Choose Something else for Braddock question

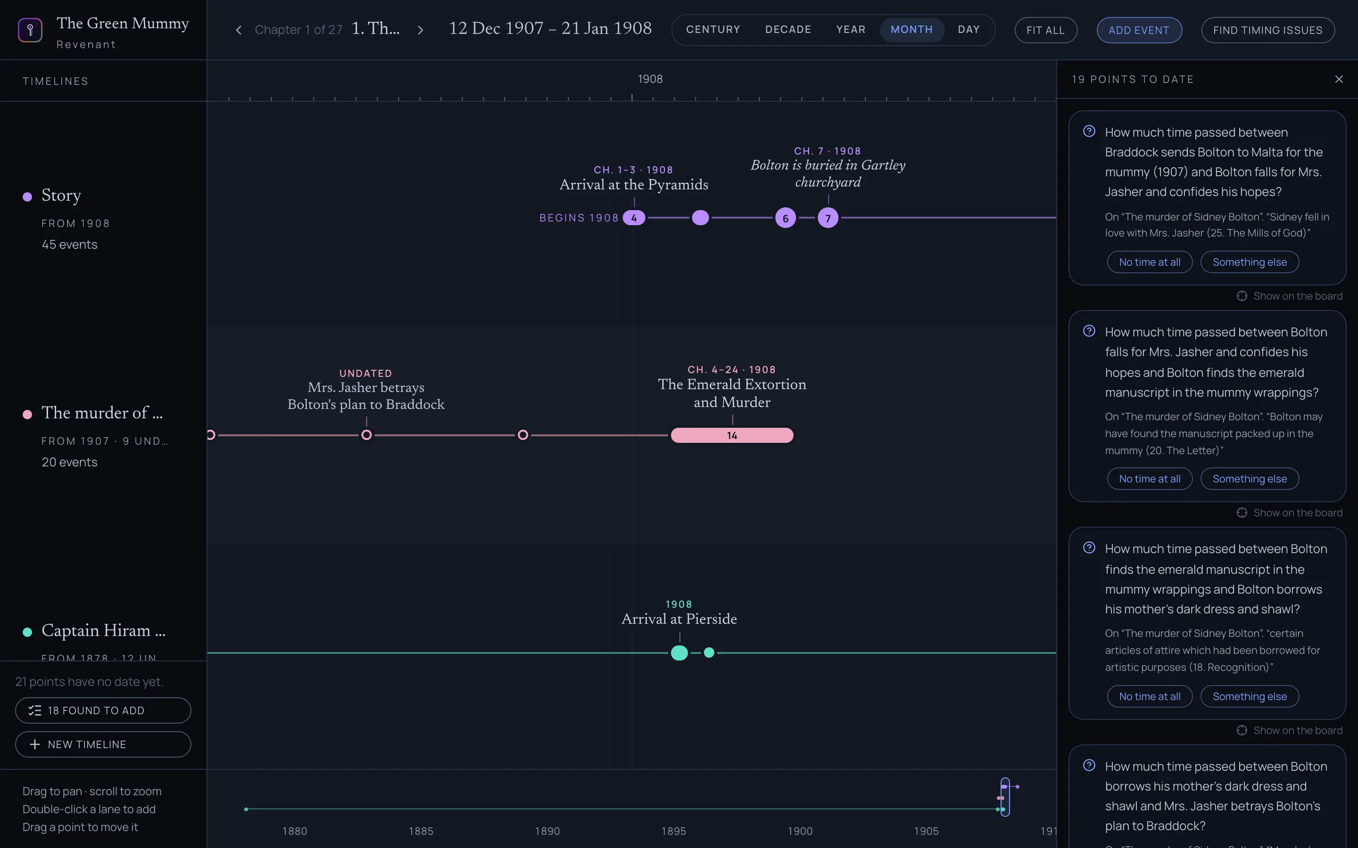[1250, 262]
